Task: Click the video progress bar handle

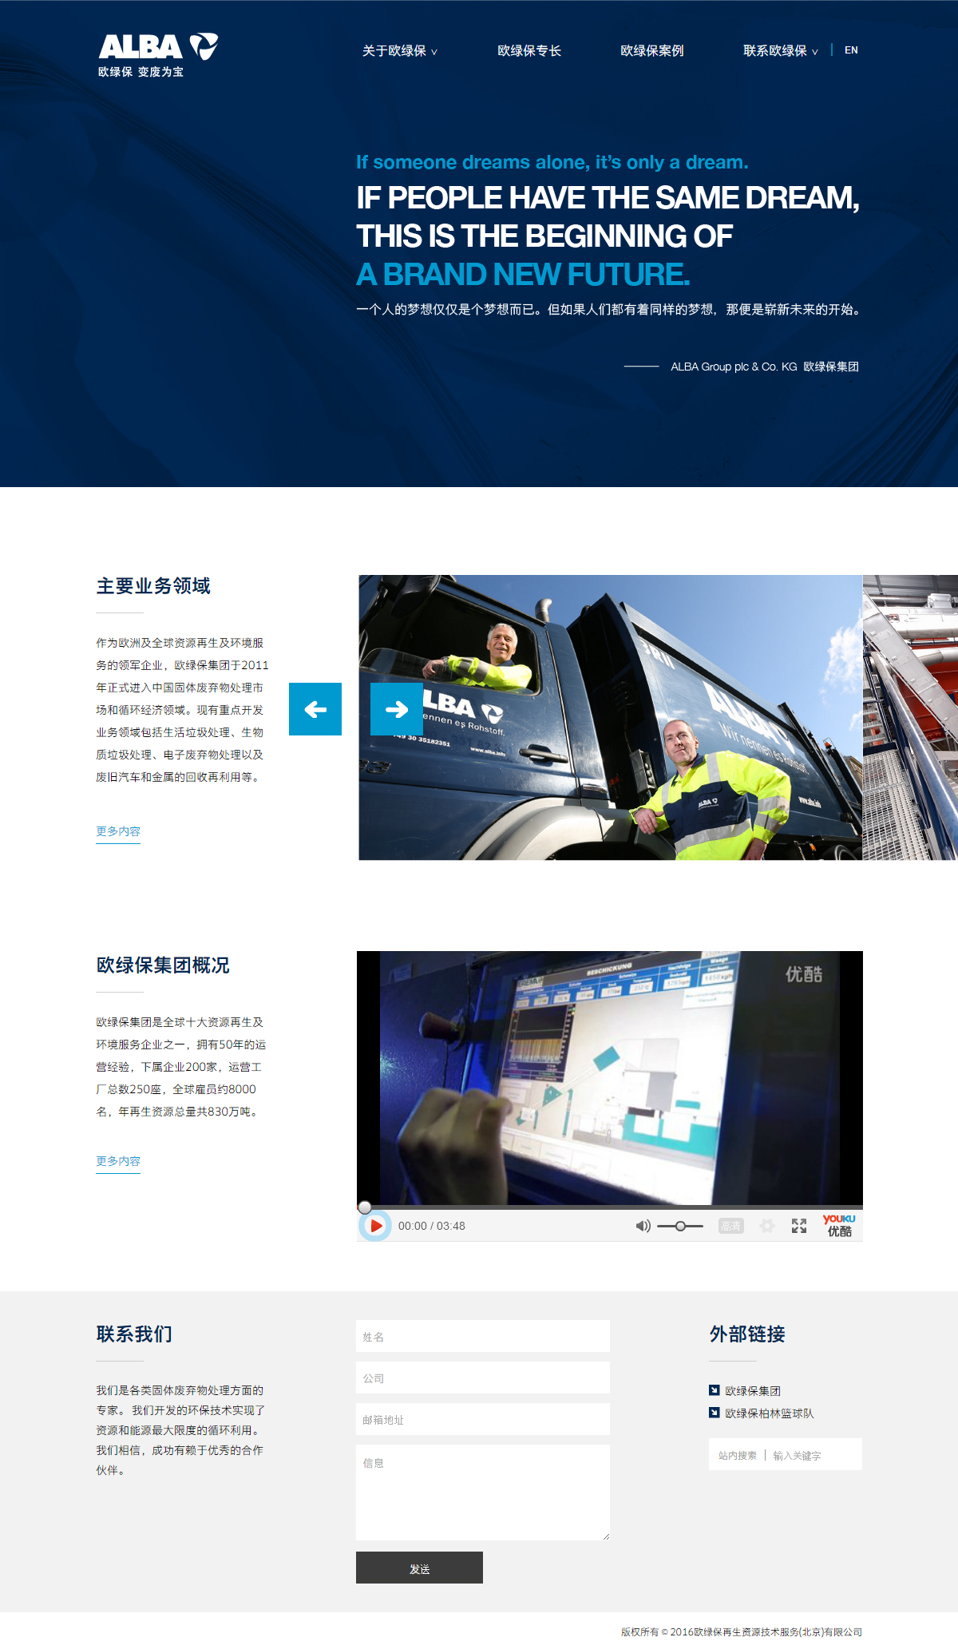Action: 365,1207
